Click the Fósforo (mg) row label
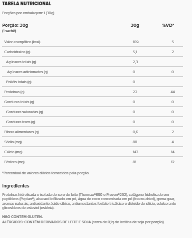The width and height of the screenshot is (192, 238). click(x=14, y=162)
